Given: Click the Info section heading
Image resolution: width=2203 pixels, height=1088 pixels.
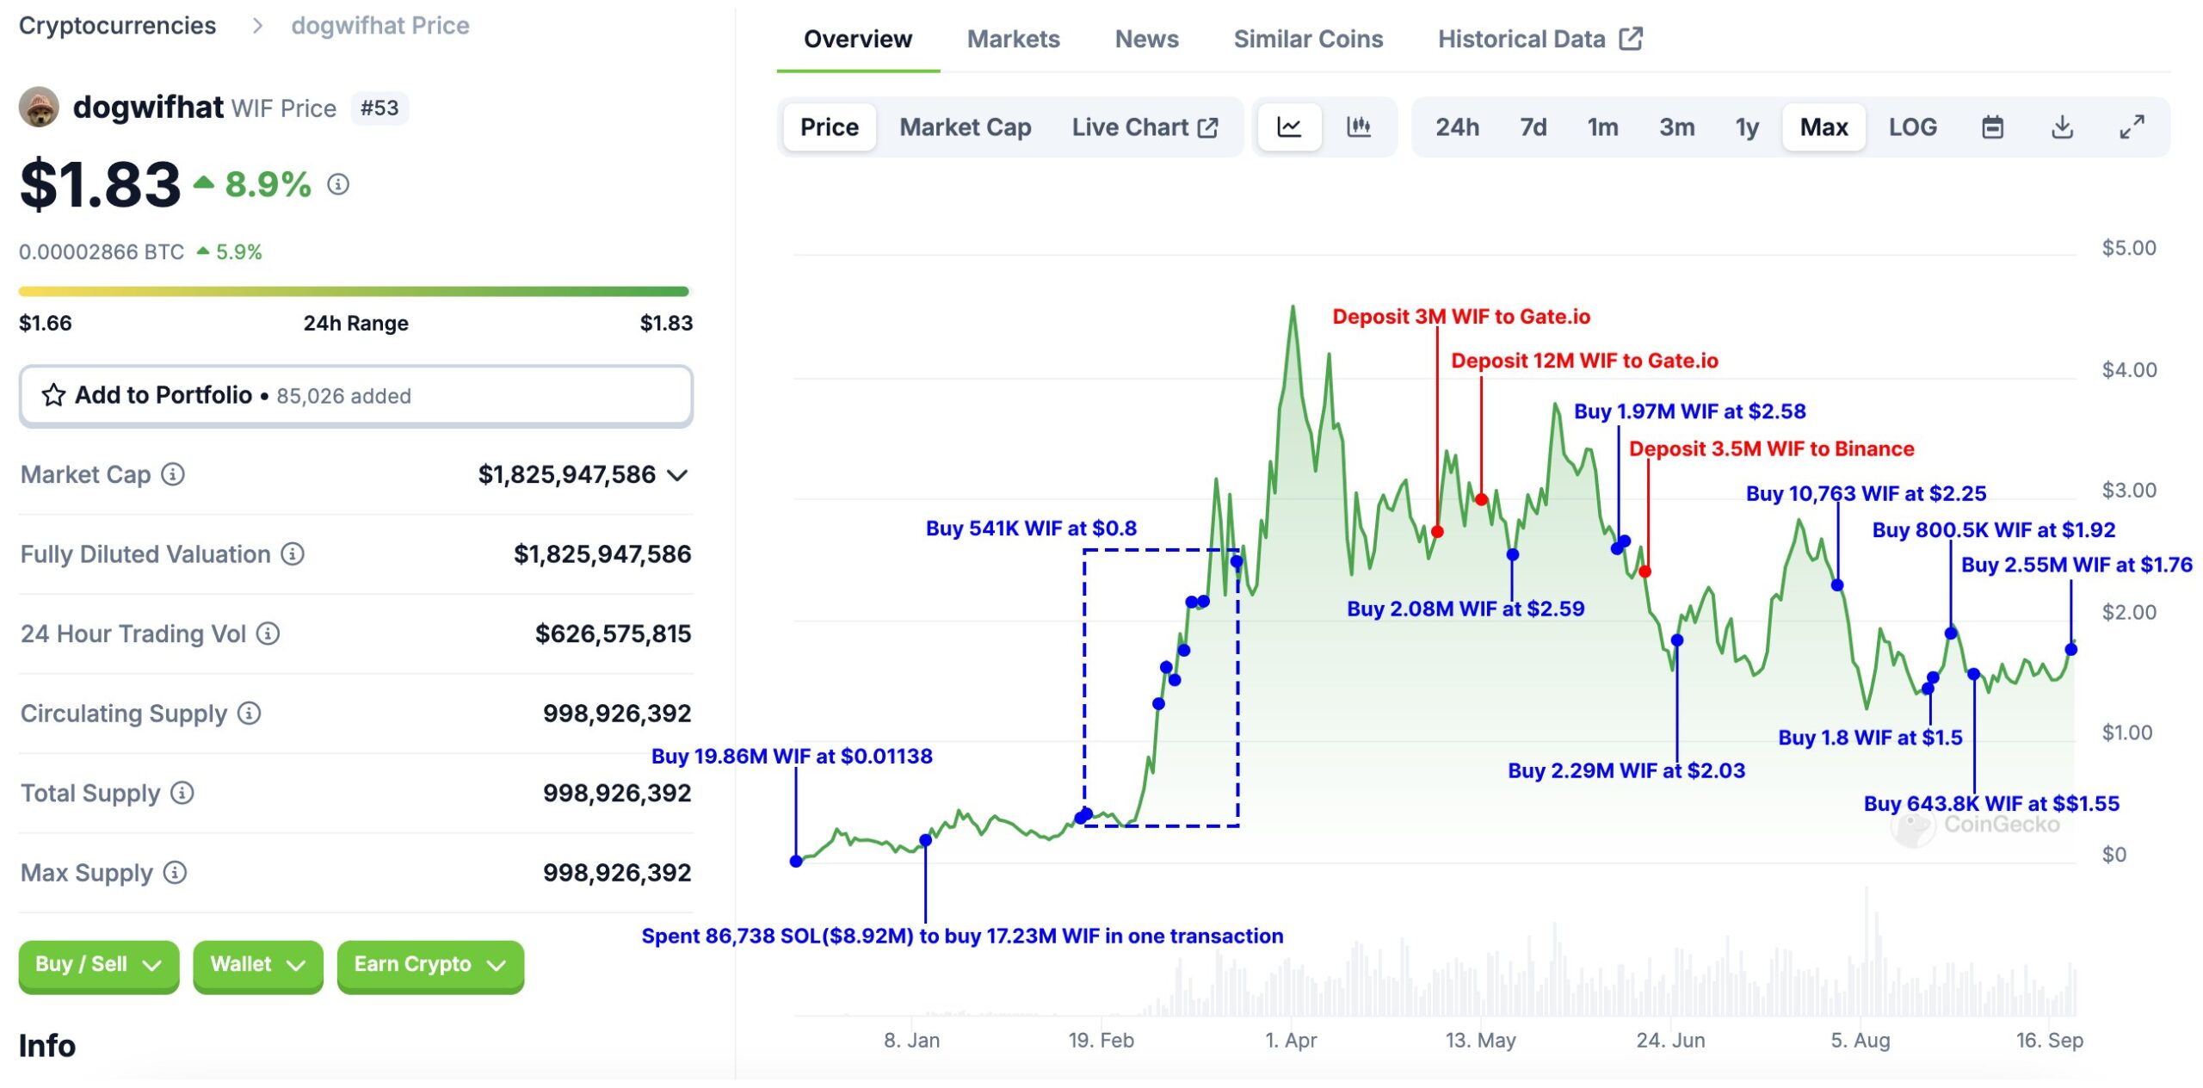Looking at the screenshot, I should [x=47, y=1046].
